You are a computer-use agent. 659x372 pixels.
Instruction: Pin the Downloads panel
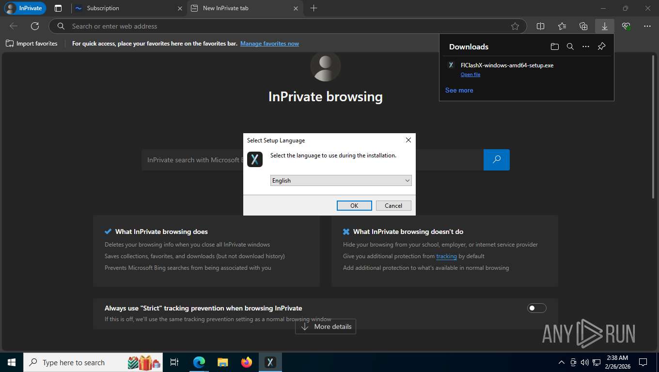[601, 46]
